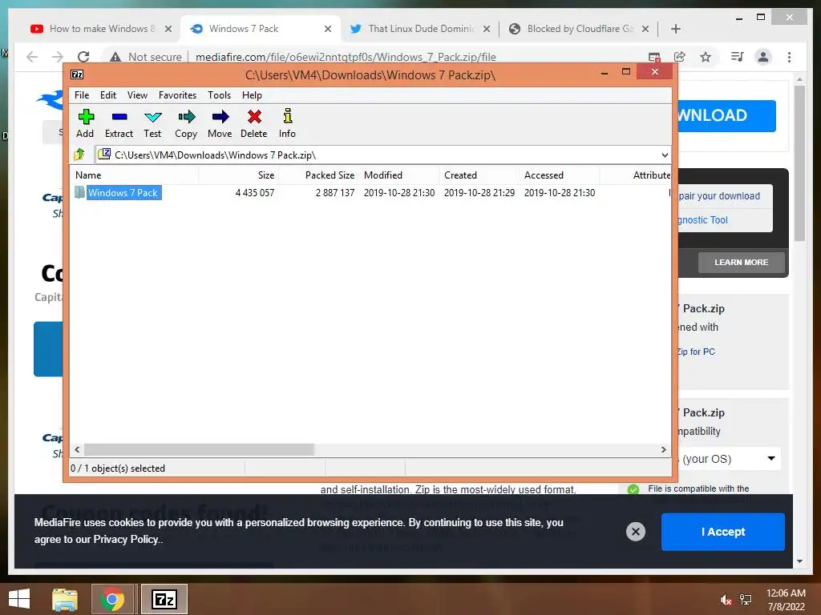This screenshot has width=821, height=615.
Task: Click the MediaFire DOWNLOAD button
Action: pyautogui.click(x=726, y=115)
